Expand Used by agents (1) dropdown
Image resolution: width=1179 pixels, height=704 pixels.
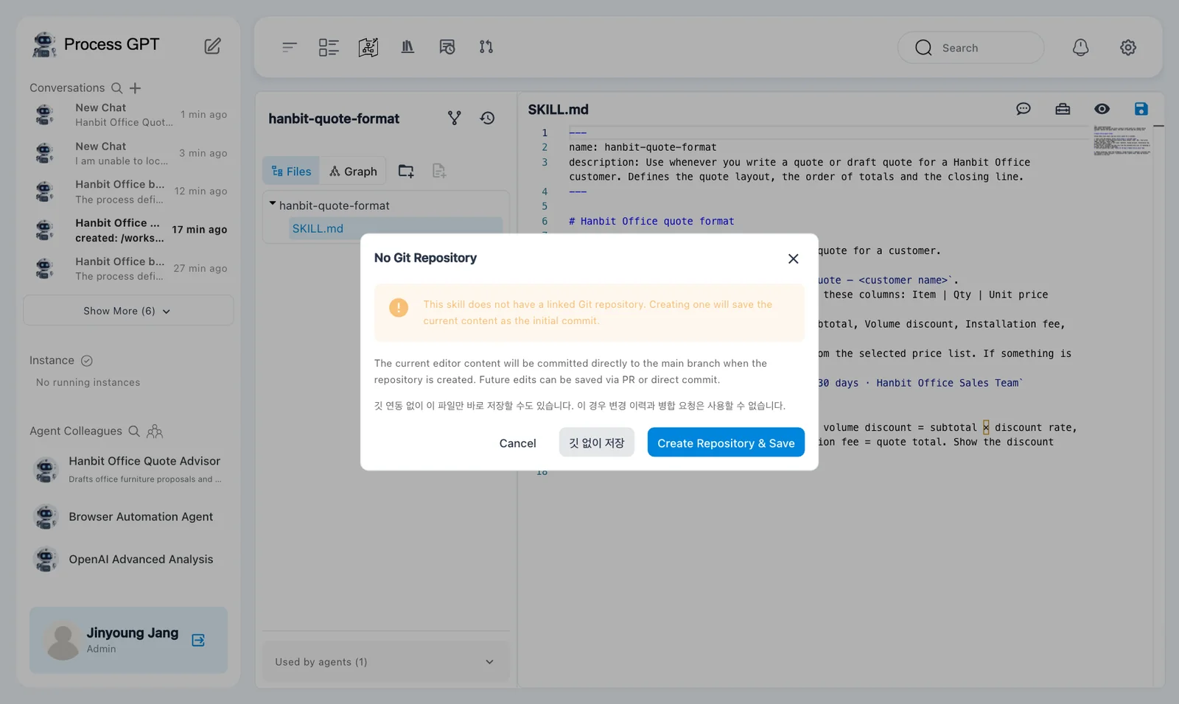(x=385, y=662)
